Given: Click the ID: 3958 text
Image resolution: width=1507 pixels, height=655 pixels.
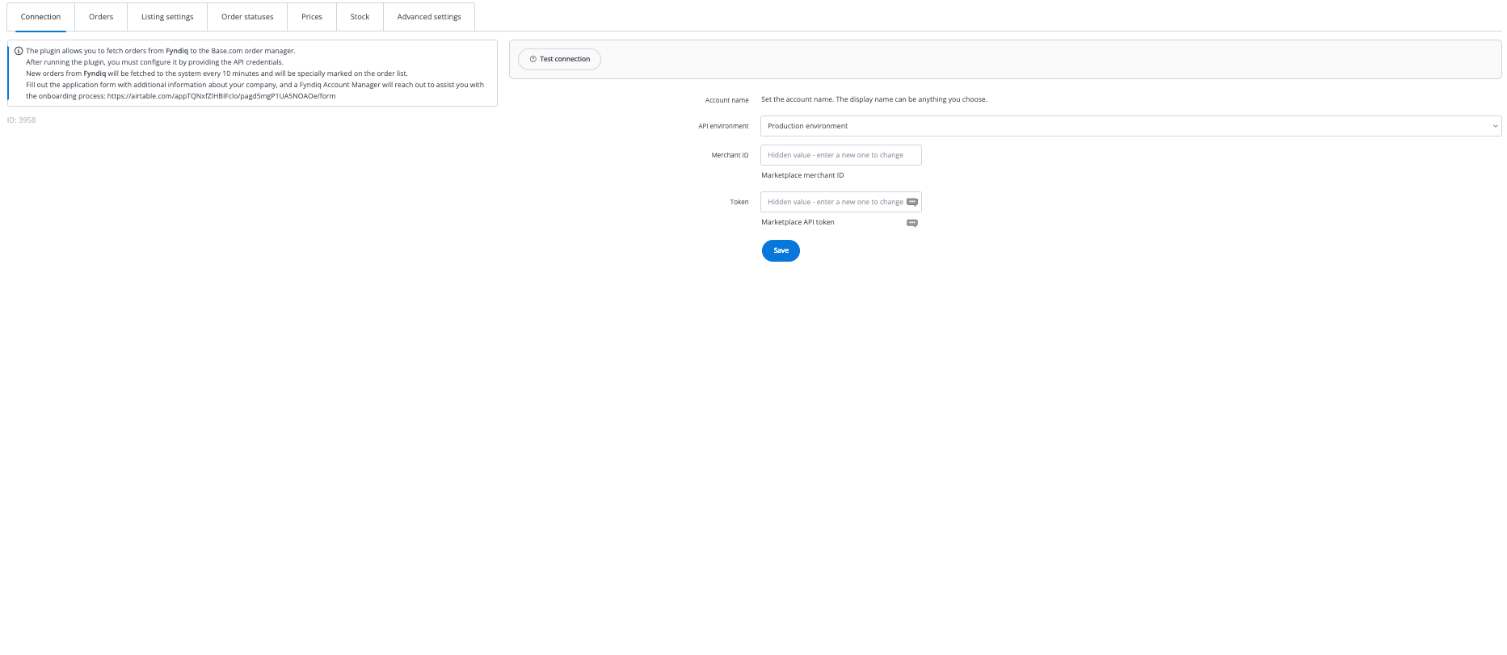Looking at the screenshot, I should [22, 120].
